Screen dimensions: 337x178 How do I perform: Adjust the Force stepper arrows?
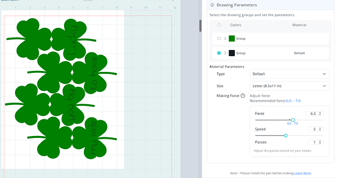pyautogui.click(x=320, y=113)
